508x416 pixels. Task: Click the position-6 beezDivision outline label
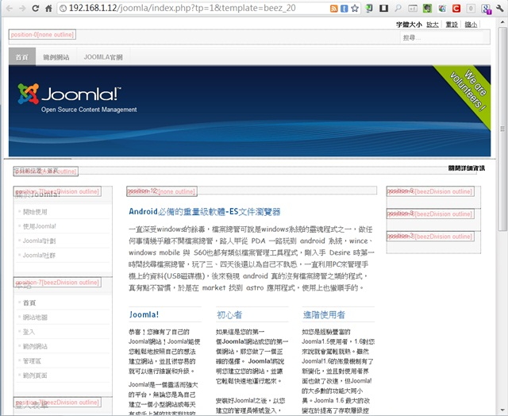tap(430, 191)
